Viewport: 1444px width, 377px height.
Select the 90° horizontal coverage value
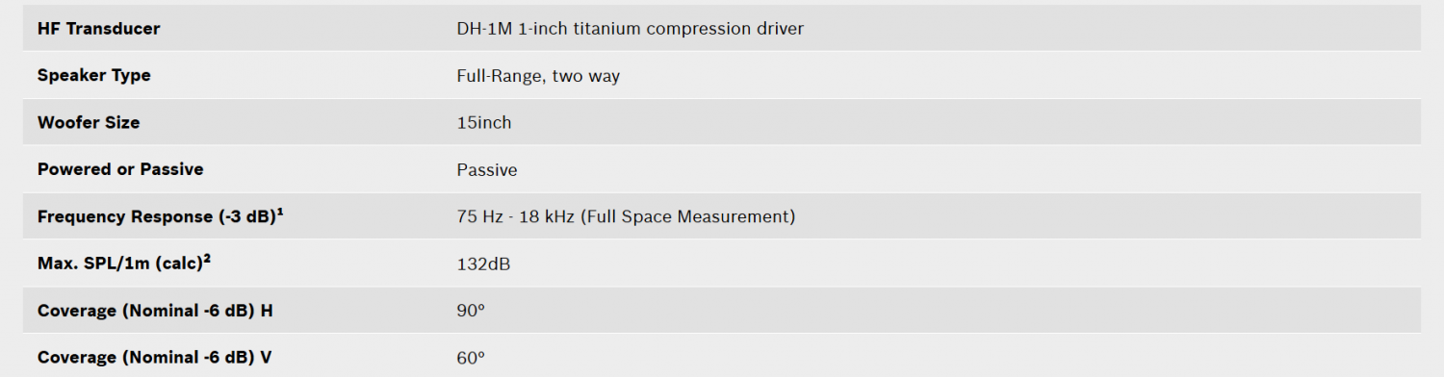(471, 311)
